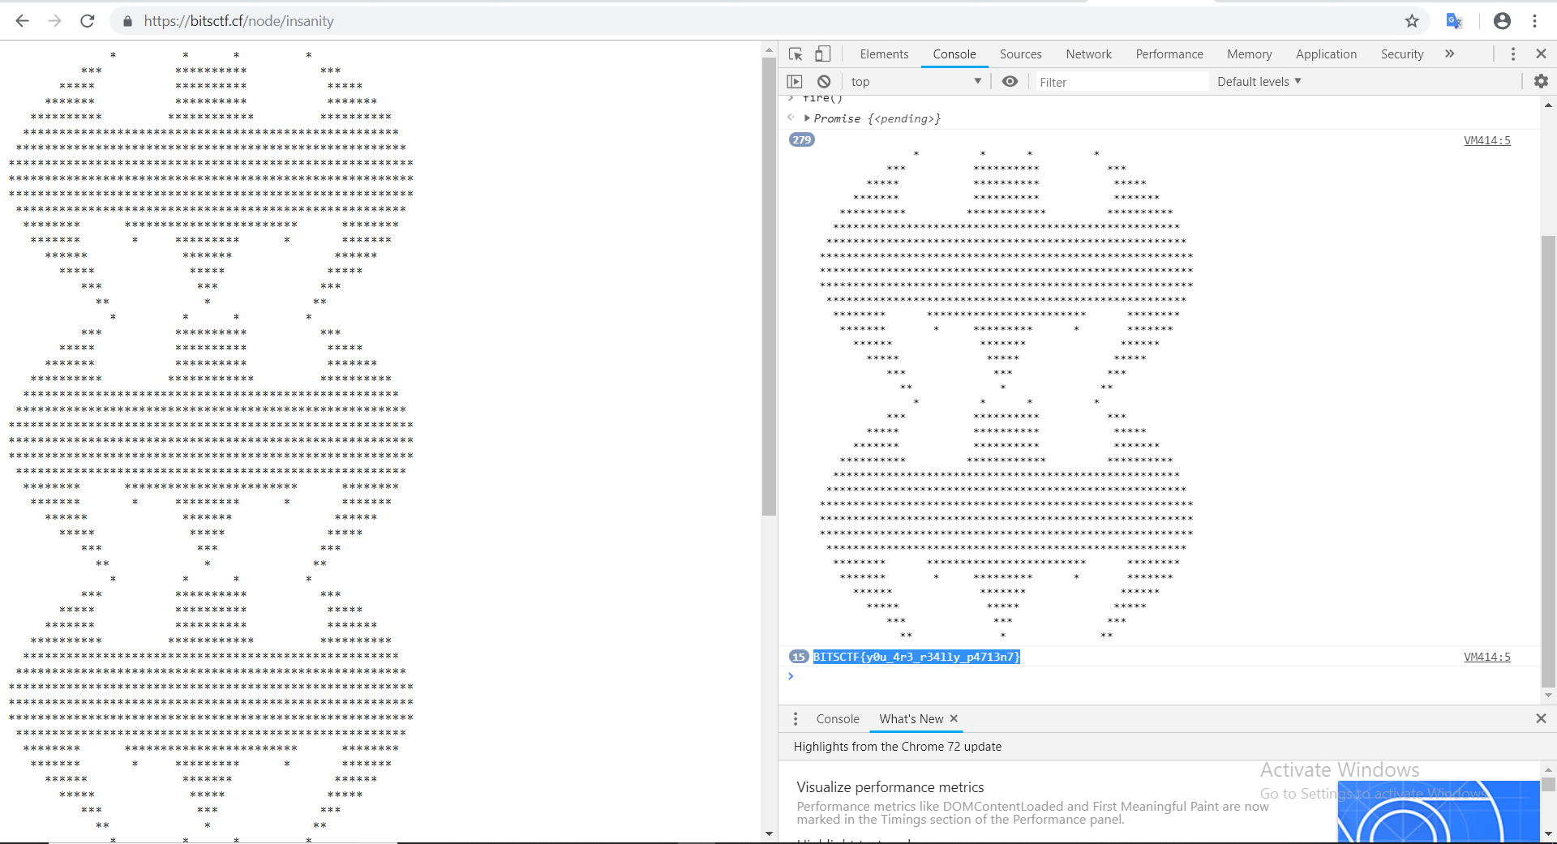1557x844 pixels.
Task: Click page scrollbar up arrow
Action: coord(769,50)
